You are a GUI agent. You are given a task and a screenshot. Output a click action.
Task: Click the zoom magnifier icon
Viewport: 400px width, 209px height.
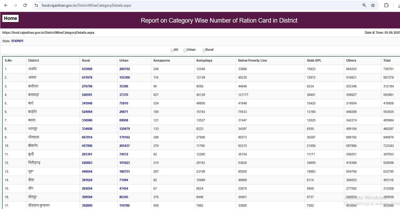[x=364, y=5]
